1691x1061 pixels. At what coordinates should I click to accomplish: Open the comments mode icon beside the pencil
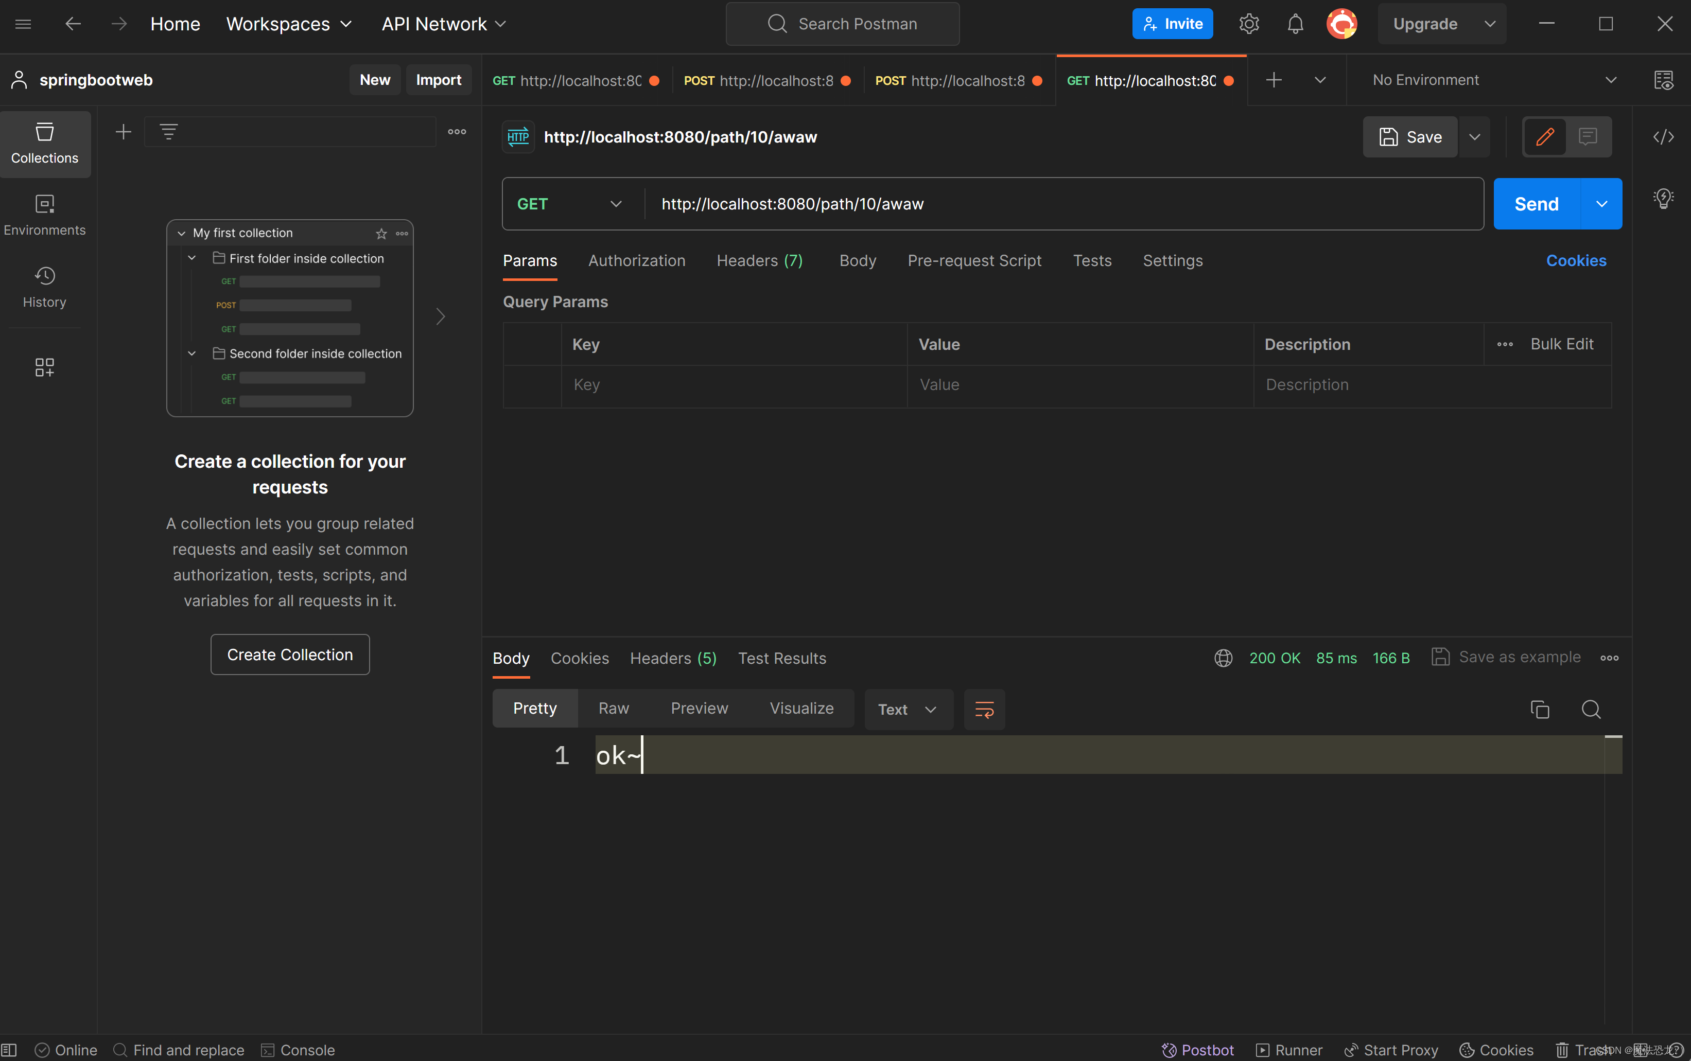click(x=1588, y=137)
